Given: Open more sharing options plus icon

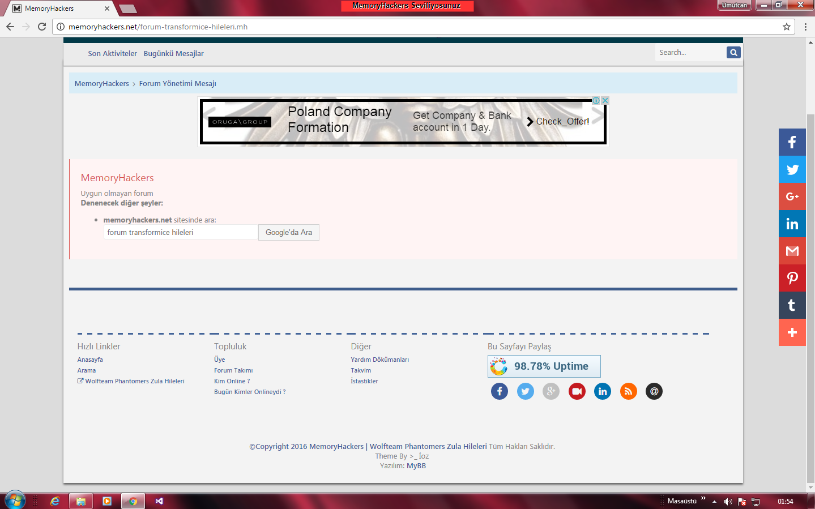Looking at the screenshot, I should coord(792,332).
